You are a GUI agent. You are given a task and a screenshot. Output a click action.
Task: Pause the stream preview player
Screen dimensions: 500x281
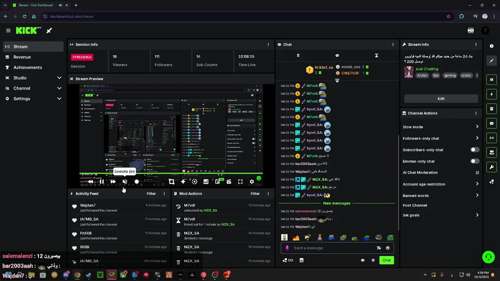point(102,181)
